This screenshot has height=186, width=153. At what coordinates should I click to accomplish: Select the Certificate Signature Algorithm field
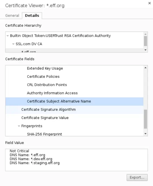pyautogui.click(x=74, y=110)
